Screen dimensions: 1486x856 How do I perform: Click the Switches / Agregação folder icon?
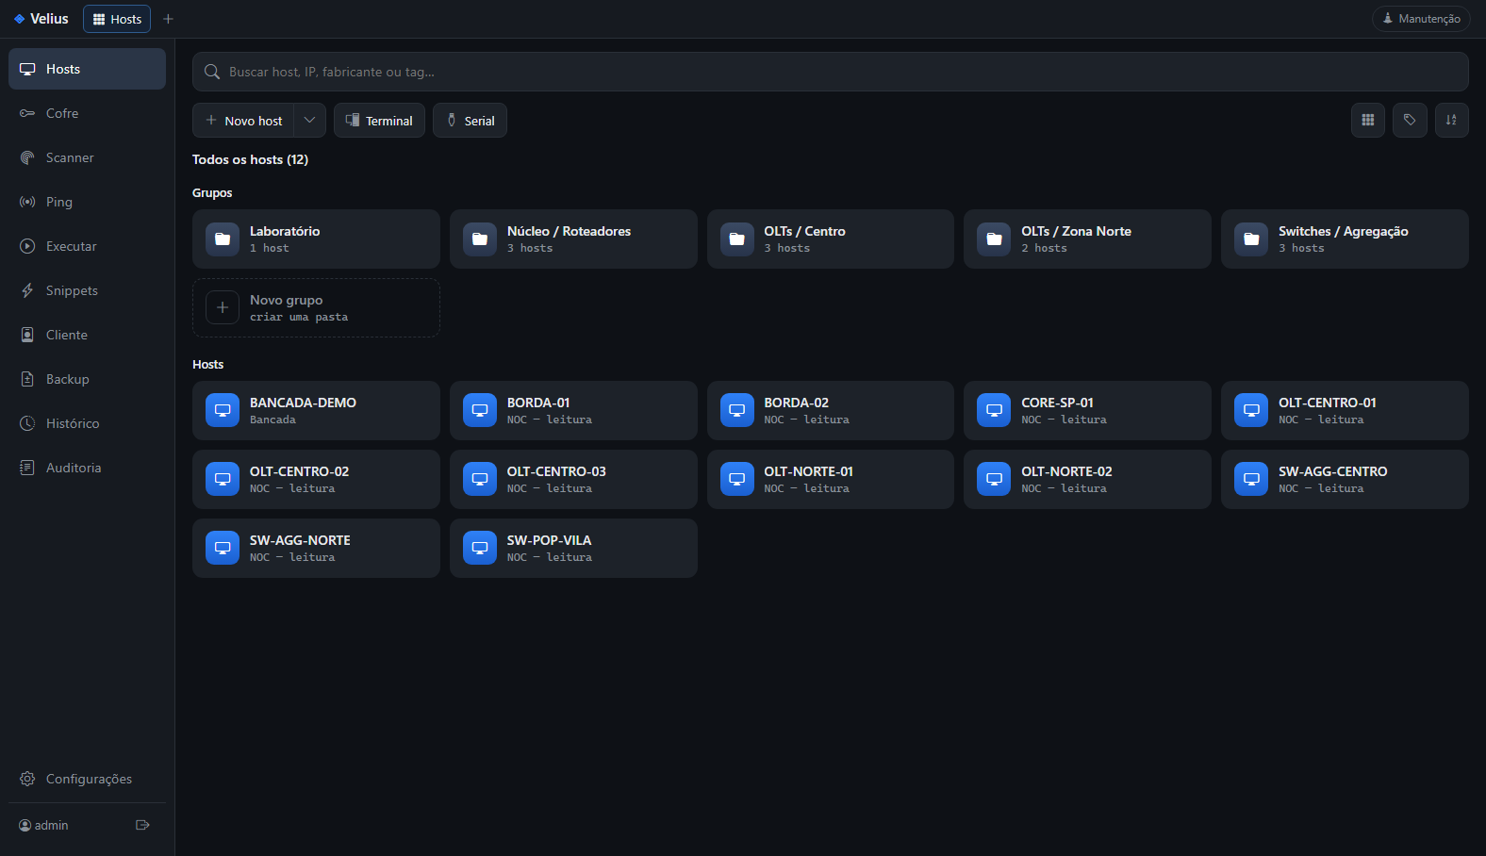click(x=1251, y=239)
